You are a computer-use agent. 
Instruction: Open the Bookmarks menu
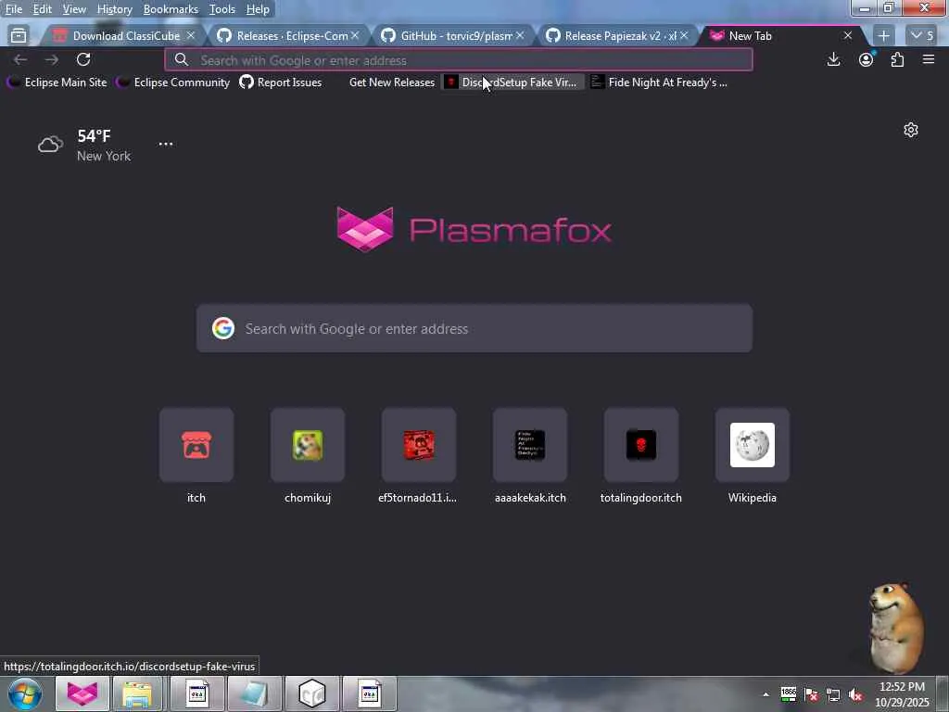pyautogui.click(x=171, y=9)
